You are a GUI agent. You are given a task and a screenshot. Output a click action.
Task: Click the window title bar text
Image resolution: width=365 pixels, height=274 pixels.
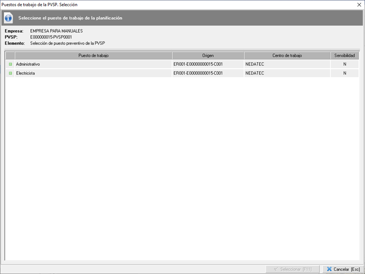(40, 5)
